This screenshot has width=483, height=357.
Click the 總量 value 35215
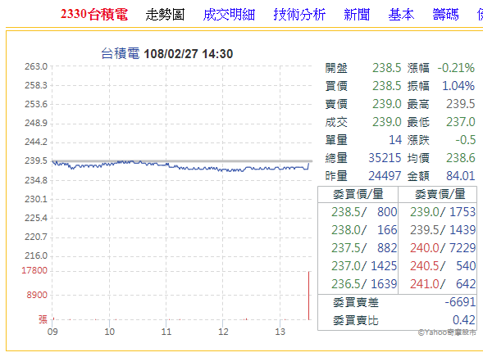[x=385, y=158]
